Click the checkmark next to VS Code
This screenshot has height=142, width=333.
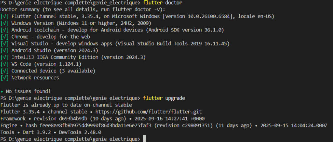coord(5,64)
